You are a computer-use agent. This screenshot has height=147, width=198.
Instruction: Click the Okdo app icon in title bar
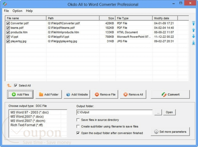[5, 4]
